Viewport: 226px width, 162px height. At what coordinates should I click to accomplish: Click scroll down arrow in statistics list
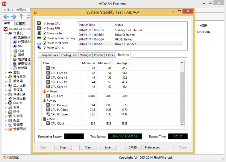[x=182, y=125]
